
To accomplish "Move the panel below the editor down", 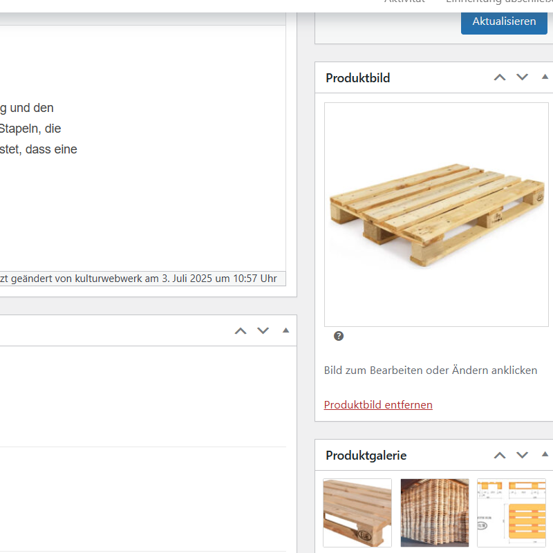I will 263,331.
